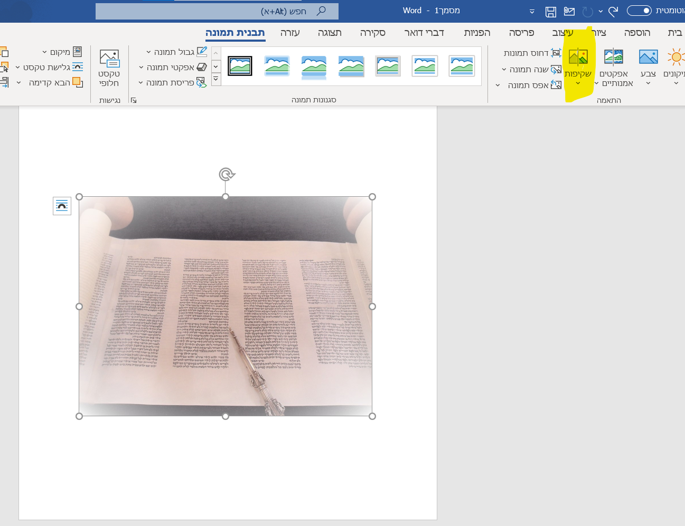Expand the גבול תמונה dropdown arrow
This screenshot has height=526, width=685.
click(148, 52)
